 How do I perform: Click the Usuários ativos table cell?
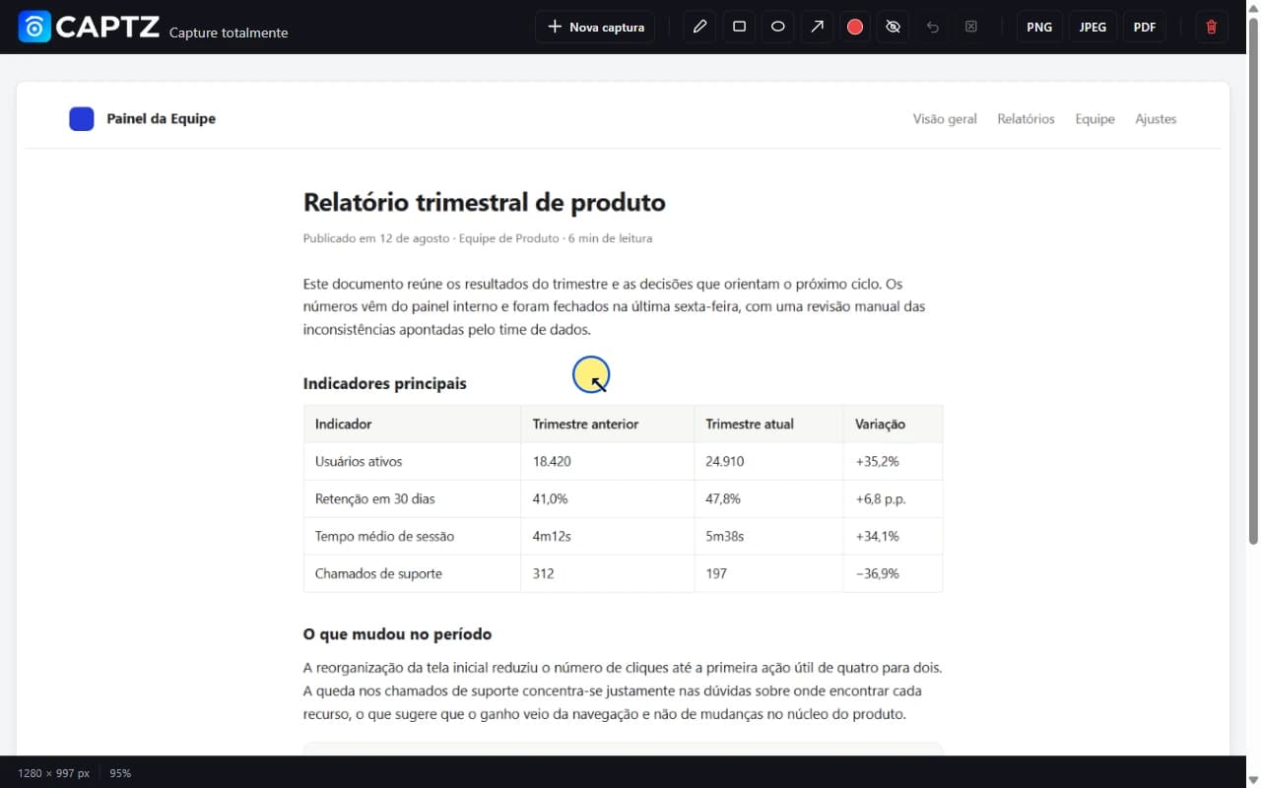[x=412, y=461]
